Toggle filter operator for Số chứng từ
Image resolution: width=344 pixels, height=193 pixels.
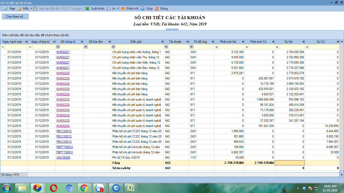pos(58,47)
